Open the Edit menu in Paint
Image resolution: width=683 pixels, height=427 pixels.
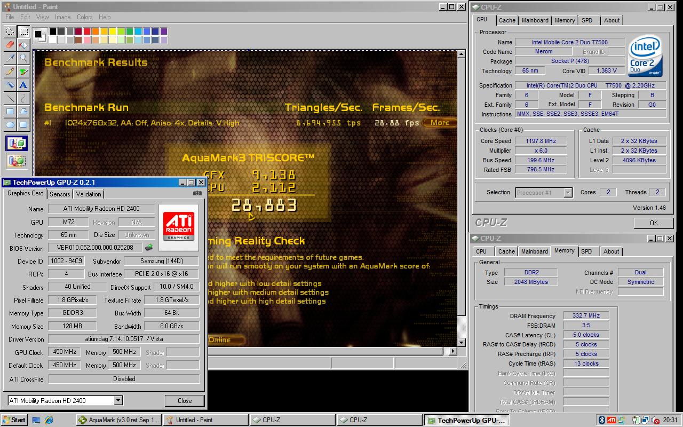pos(25,17)
